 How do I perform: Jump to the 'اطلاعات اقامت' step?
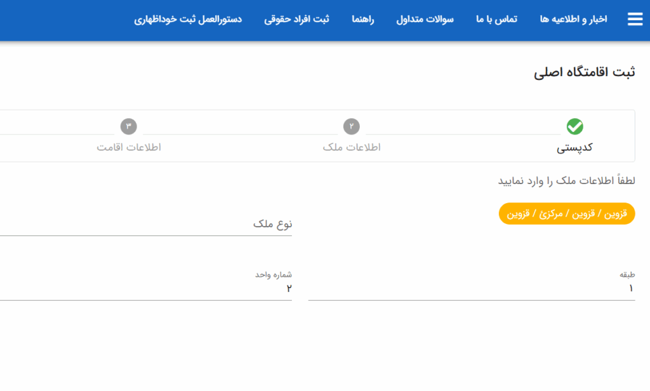coord(129,147)
